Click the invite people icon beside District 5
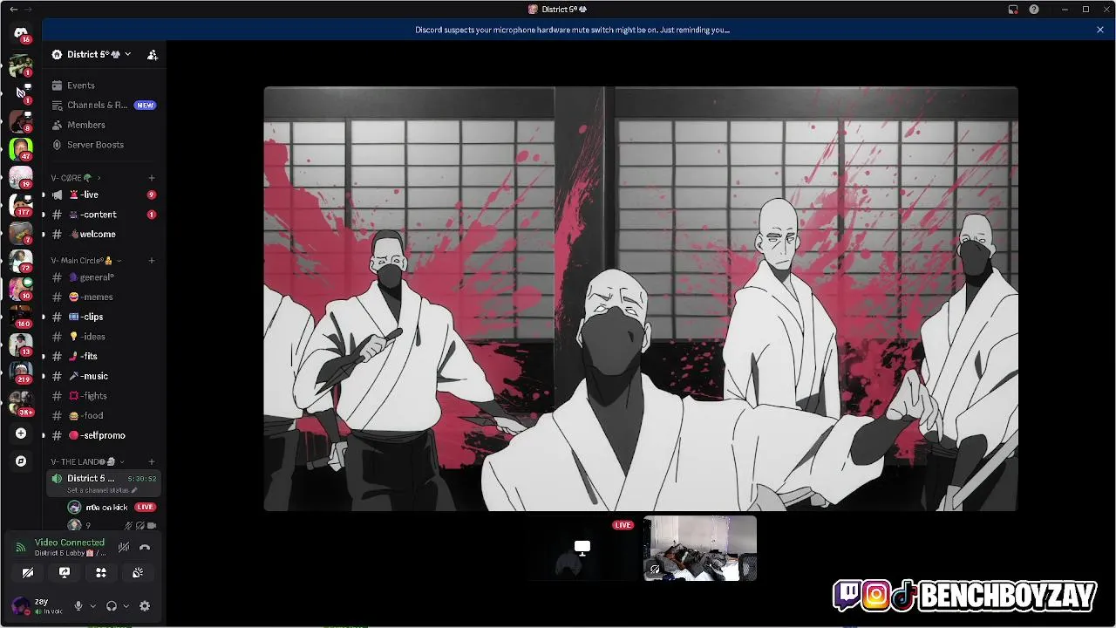1116x628 pixels. (153, 54)
